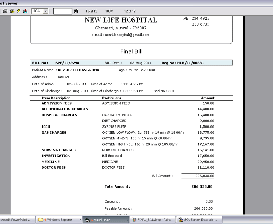The height and width of the screenshot is (224, 273).
Task: Click the export report envelope icon
Action: pos(25,11)
